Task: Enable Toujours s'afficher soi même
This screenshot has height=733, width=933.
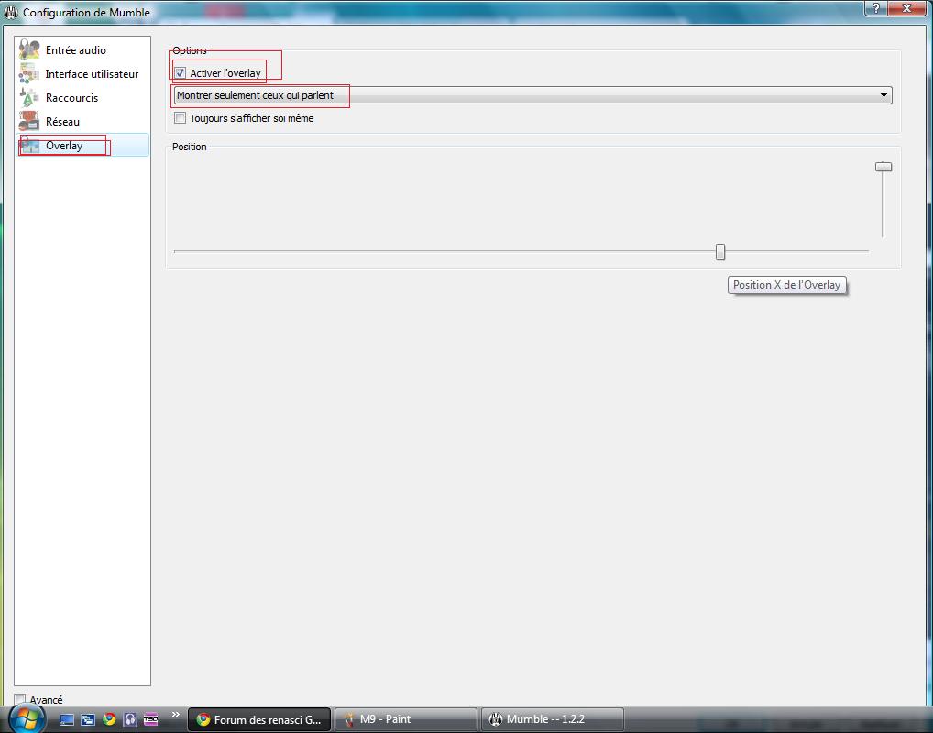Action: 181,118
